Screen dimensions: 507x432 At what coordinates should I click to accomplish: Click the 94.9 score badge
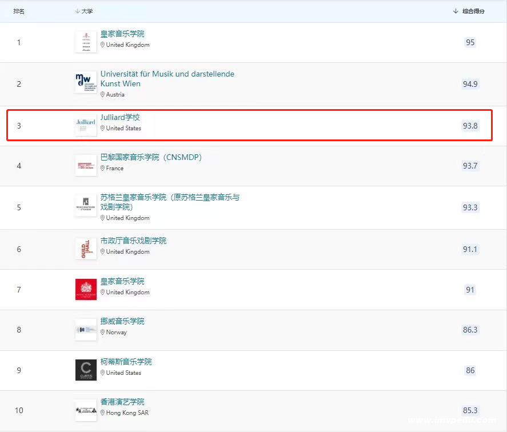coord(470,84)
